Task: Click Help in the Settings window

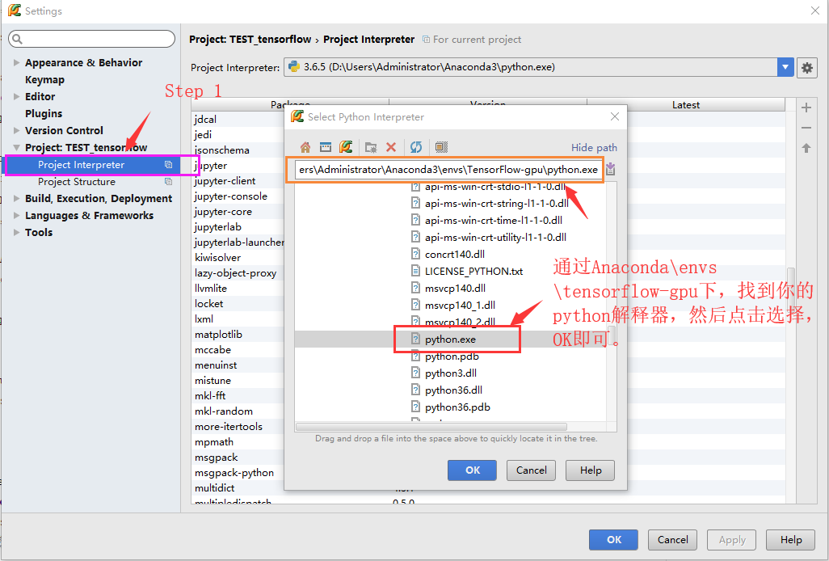Action: [791, 540]
